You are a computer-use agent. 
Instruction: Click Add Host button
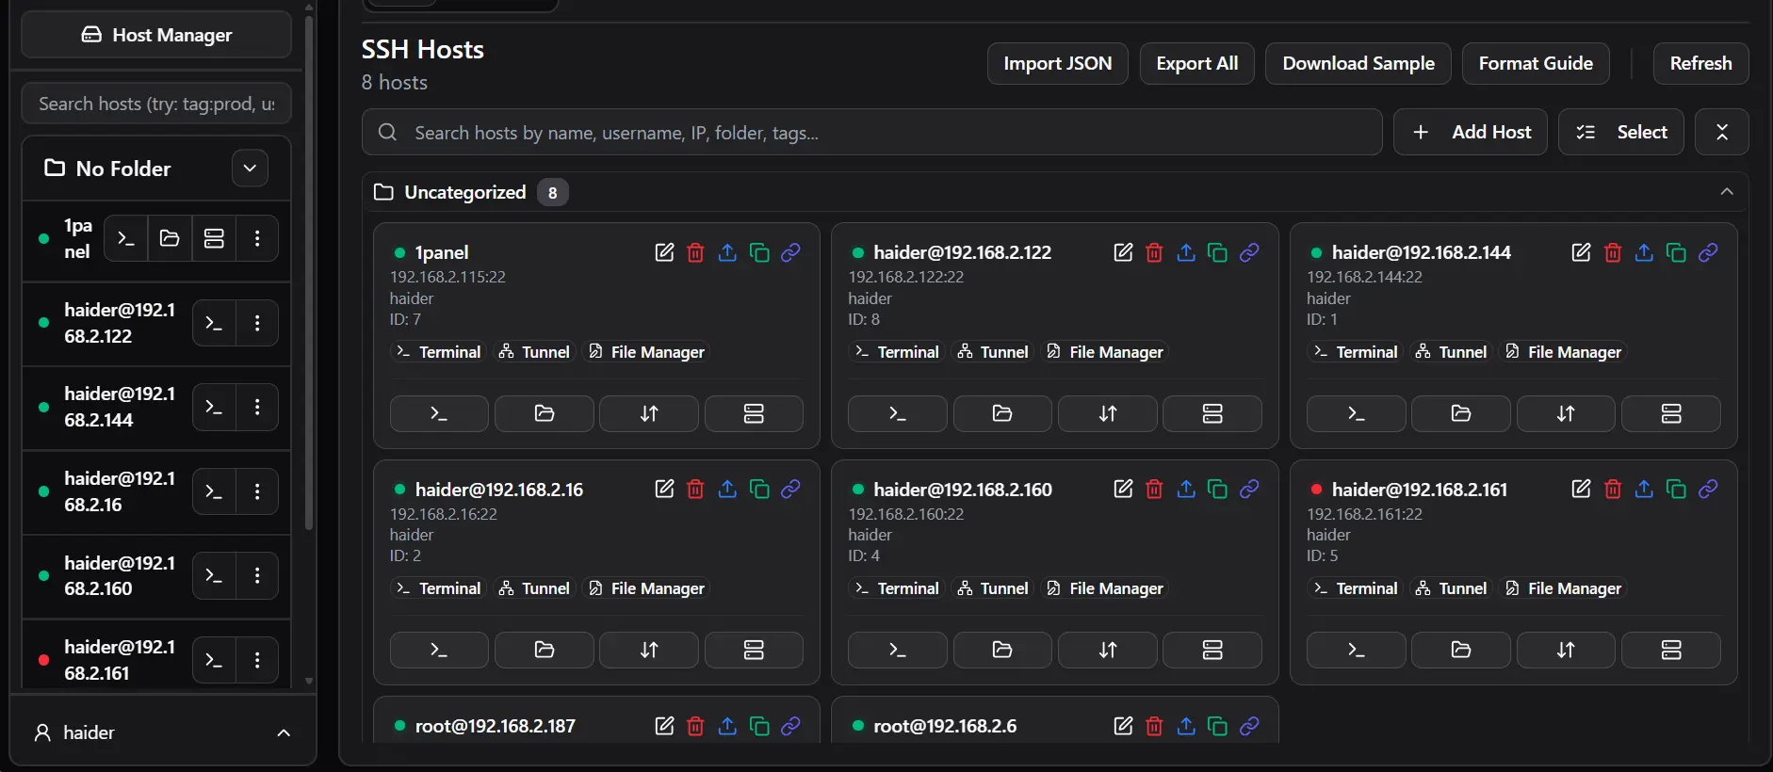[x=1471, y=132]
